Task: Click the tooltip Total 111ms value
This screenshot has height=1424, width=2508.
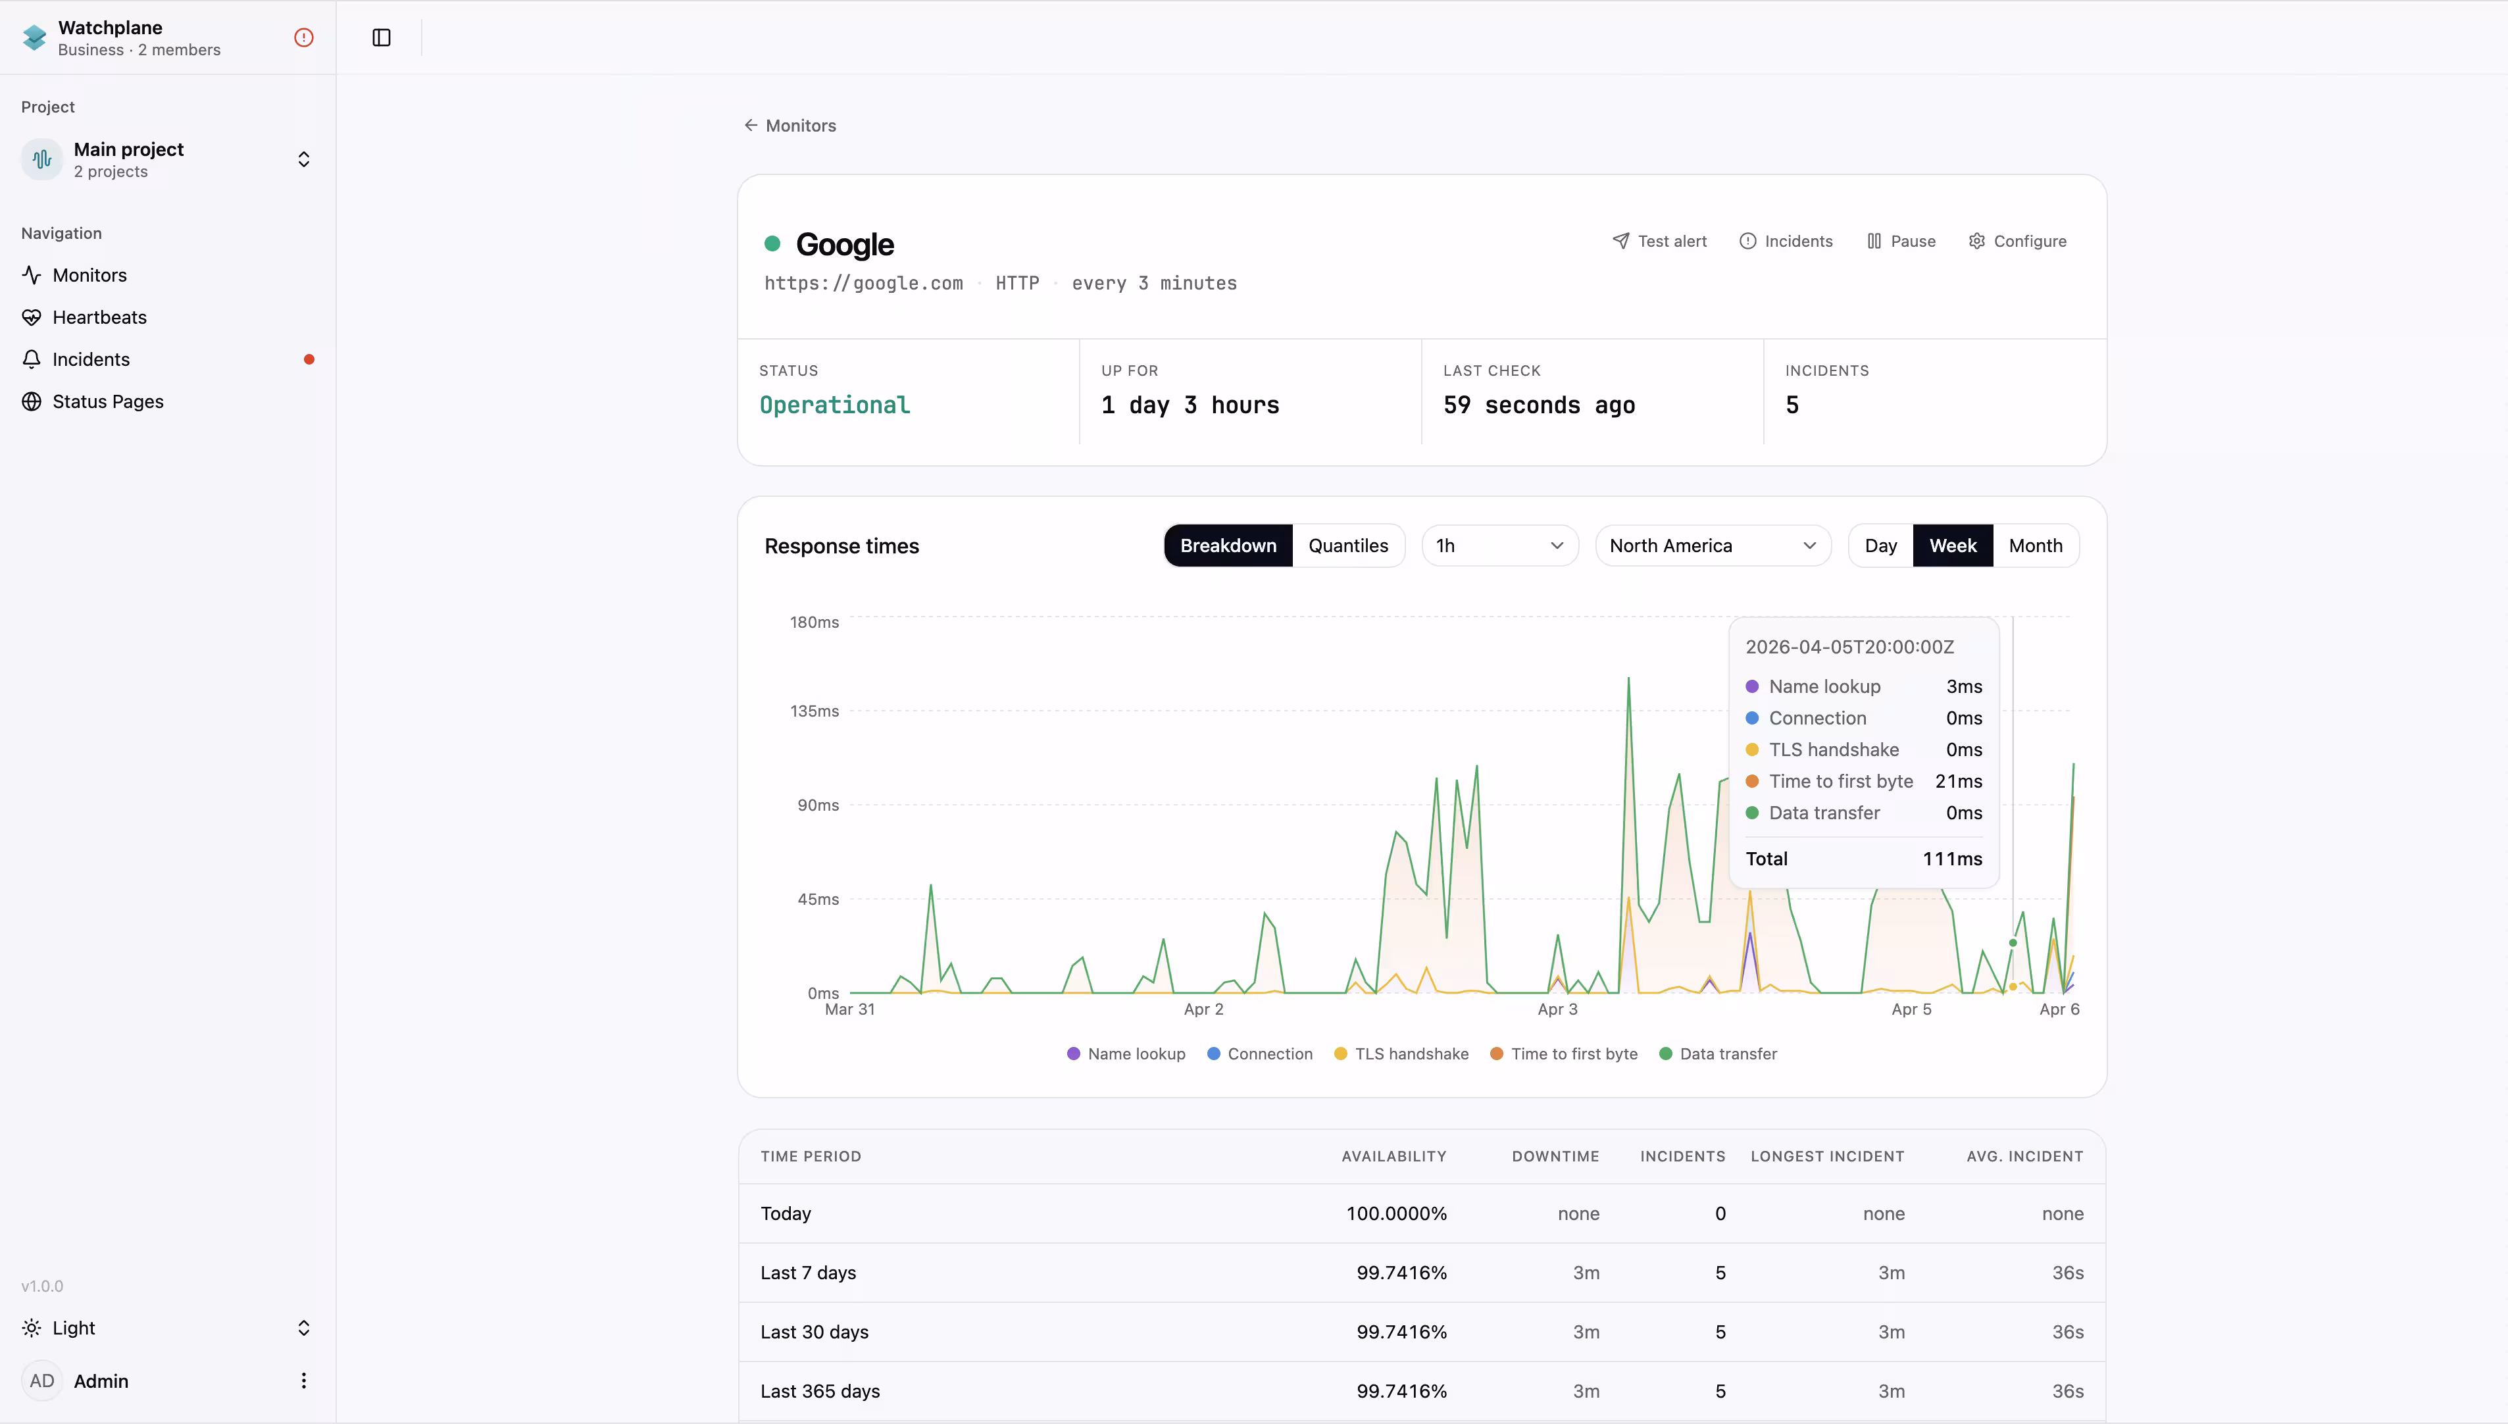Action: pyautogui.click(x=1951, y=859)
